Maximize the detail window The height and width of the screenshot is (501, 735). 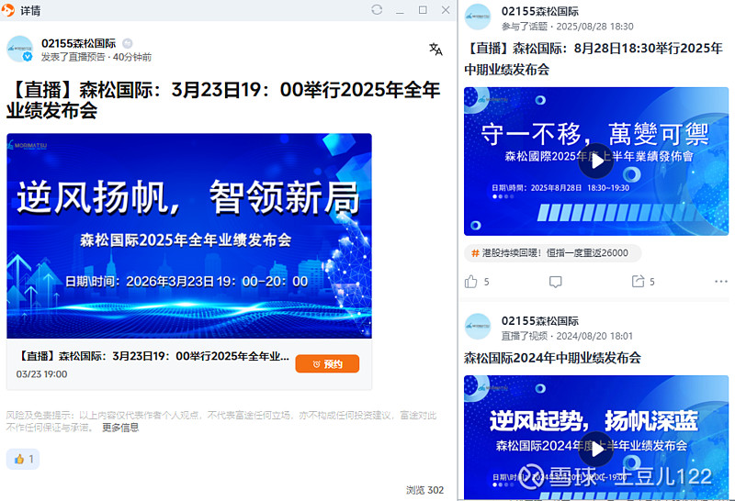(x=423, y=10)
